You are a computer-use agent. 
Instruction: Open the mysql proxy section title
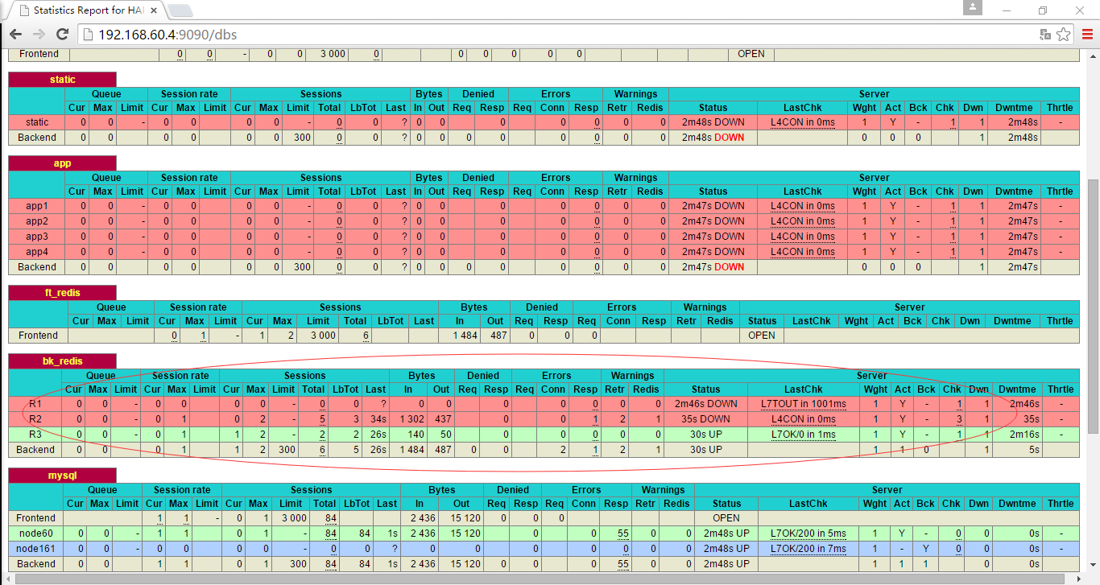coord(62,476)
